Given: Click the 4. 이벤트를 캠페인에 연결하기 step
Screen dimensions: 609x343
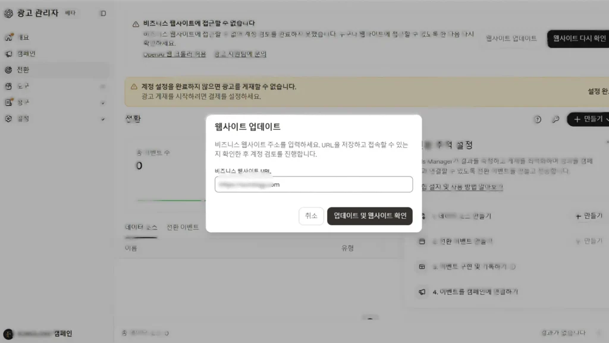Looking at the screenshot, I should point(475,292).
